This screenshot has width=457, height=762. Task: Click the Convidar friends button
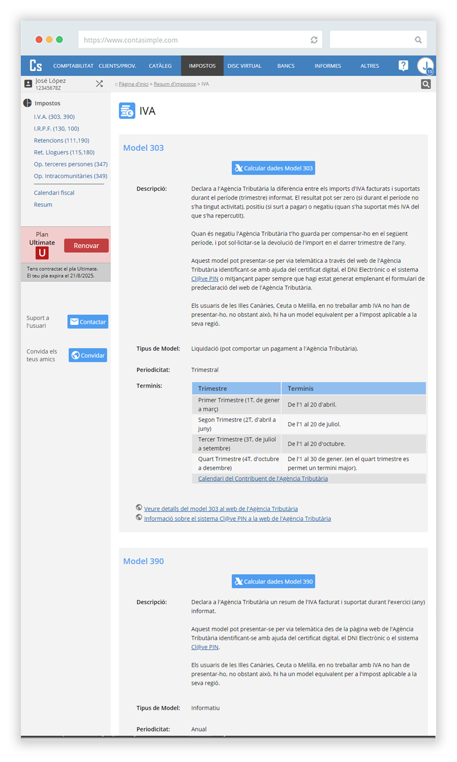point(88,355)
